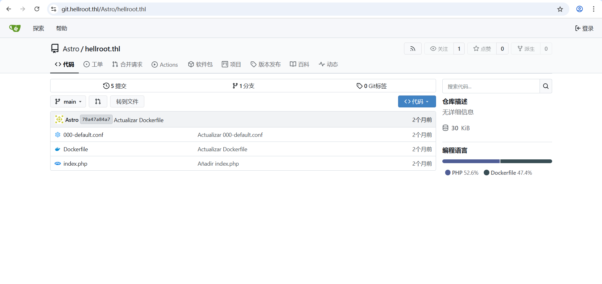
Task: Open the Dockerfile file link
Action: point(76,149)
